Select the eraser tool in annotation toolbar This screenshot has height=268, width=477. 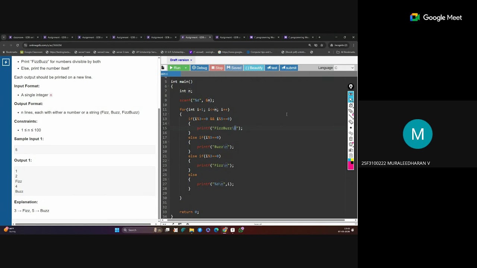[351, 122]
